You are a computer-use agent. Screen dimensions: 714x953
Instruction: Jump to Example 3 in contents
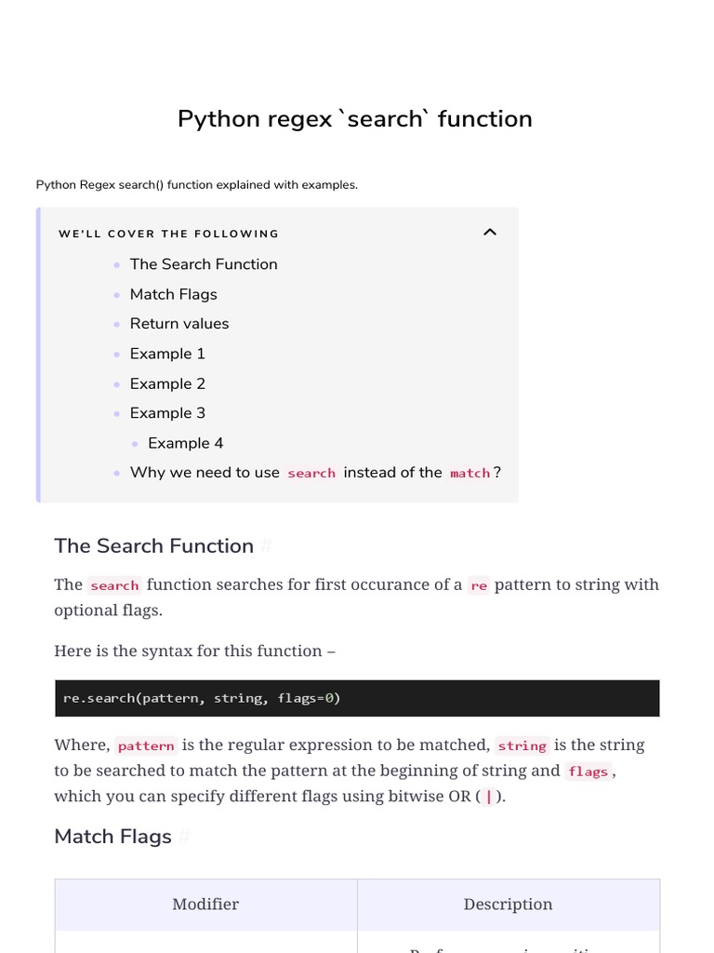[x=167, y=413]
